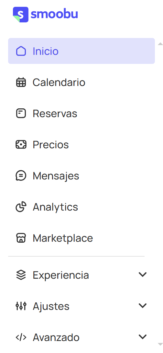
Task: Click the sidebar scroll down arrow
Action: 160,344
